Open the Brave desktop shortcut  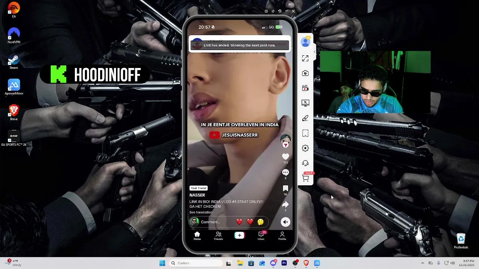14,113
